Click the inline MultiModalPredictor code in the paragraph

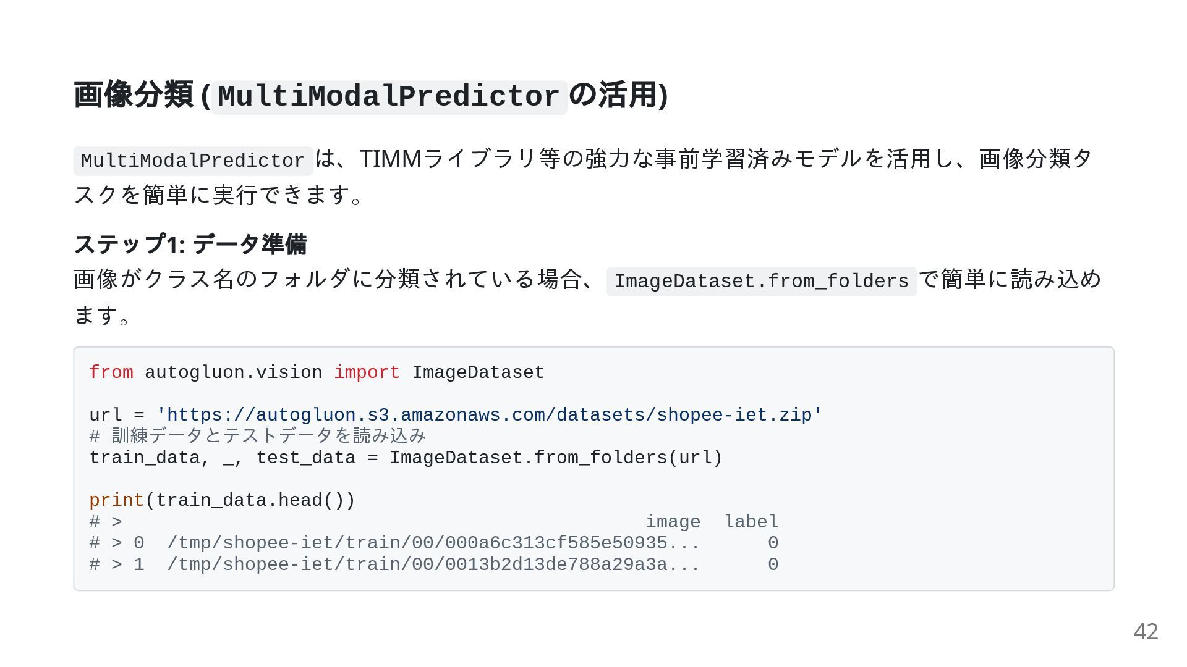click(193, 161)
